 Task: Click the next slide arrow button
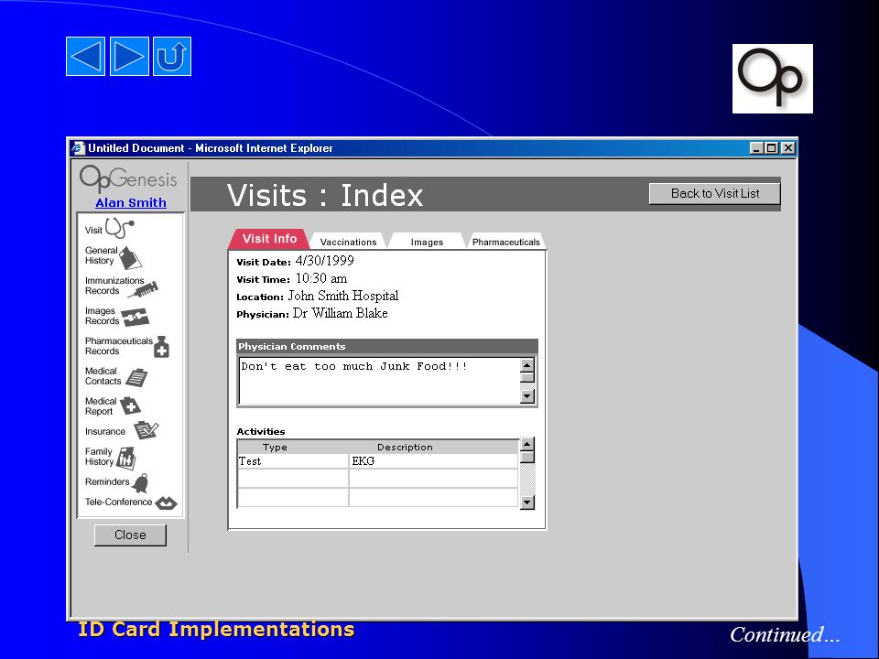pos(129,56)
